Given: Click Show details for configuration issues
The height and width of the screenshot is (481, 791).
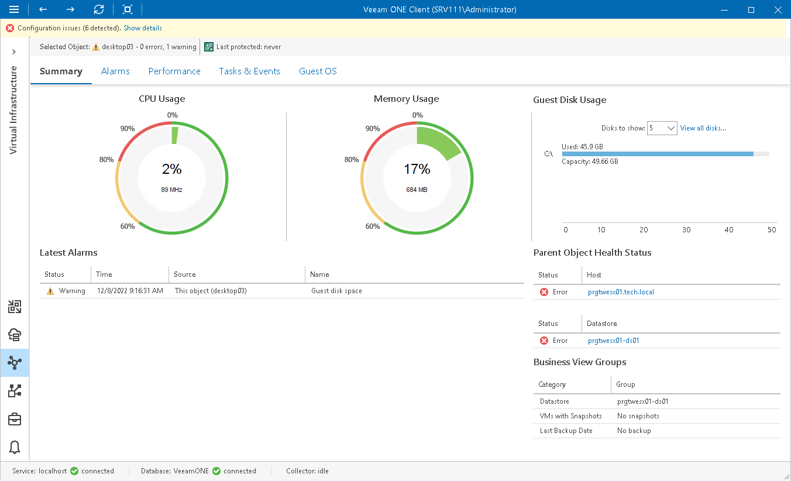Looking at the screenshot, I should 142,28.
